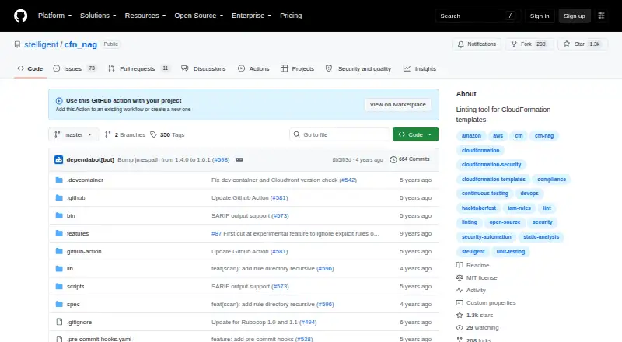Click the Readme book icon

pyautogui.click(x=460, y=265)
